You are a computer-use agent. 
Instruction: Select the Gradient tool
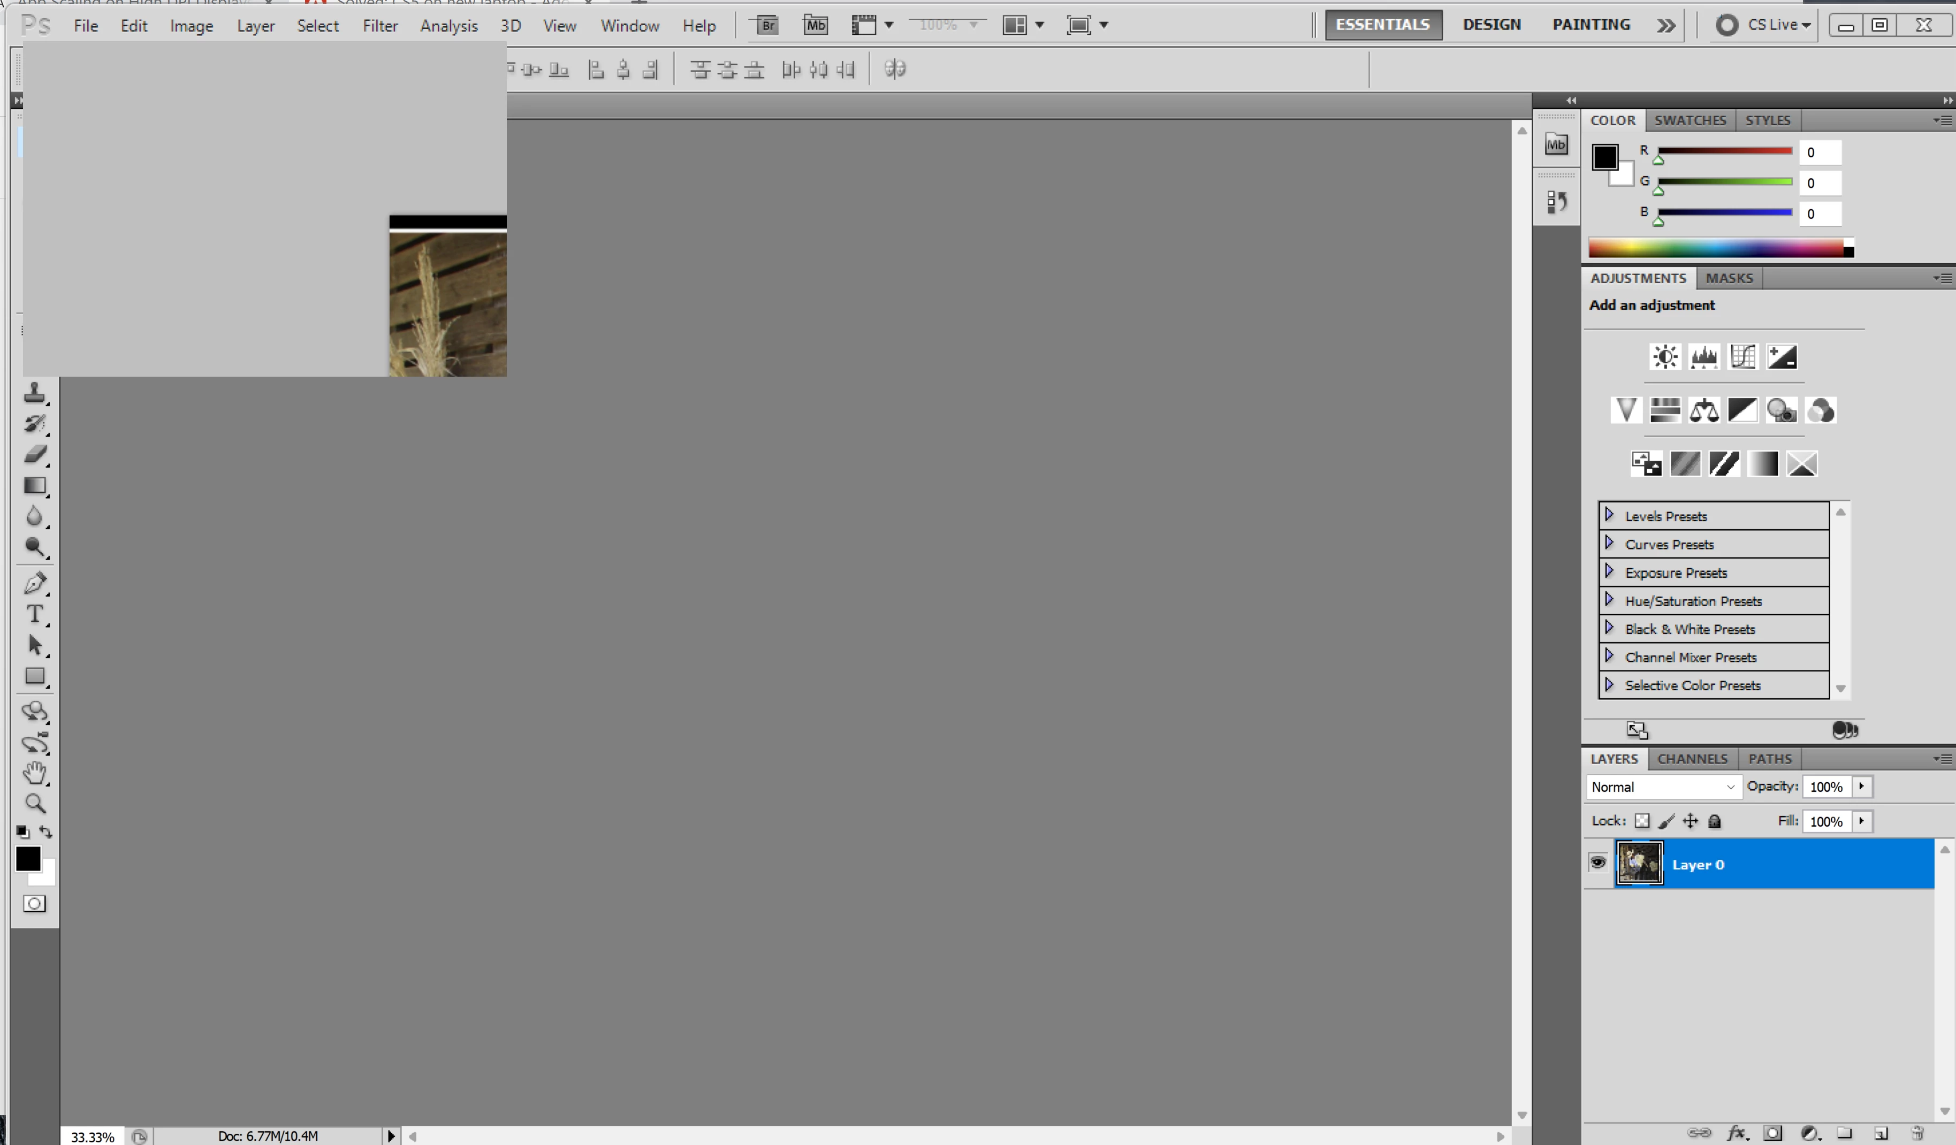(34, 486)
